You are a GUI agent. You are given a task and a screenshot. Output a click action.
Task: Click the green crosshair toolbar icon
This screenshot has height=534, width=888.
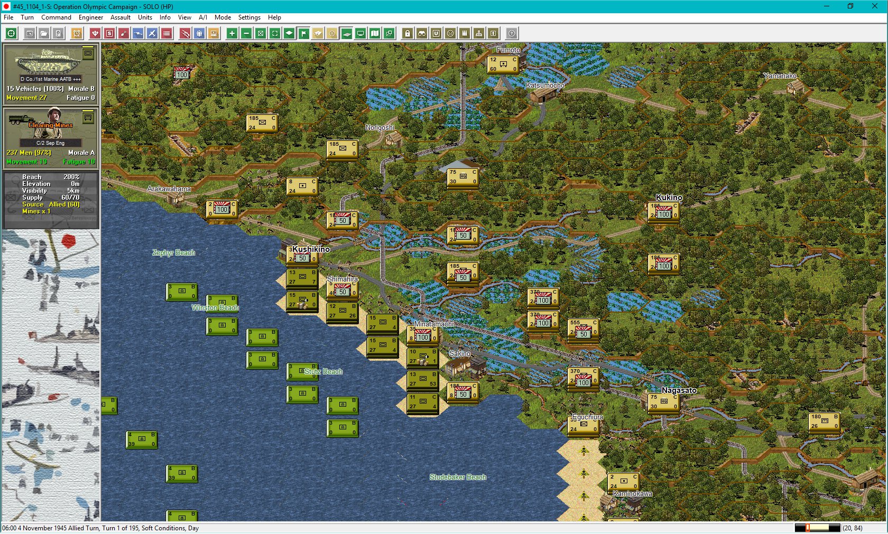click(x=11, y=33)
